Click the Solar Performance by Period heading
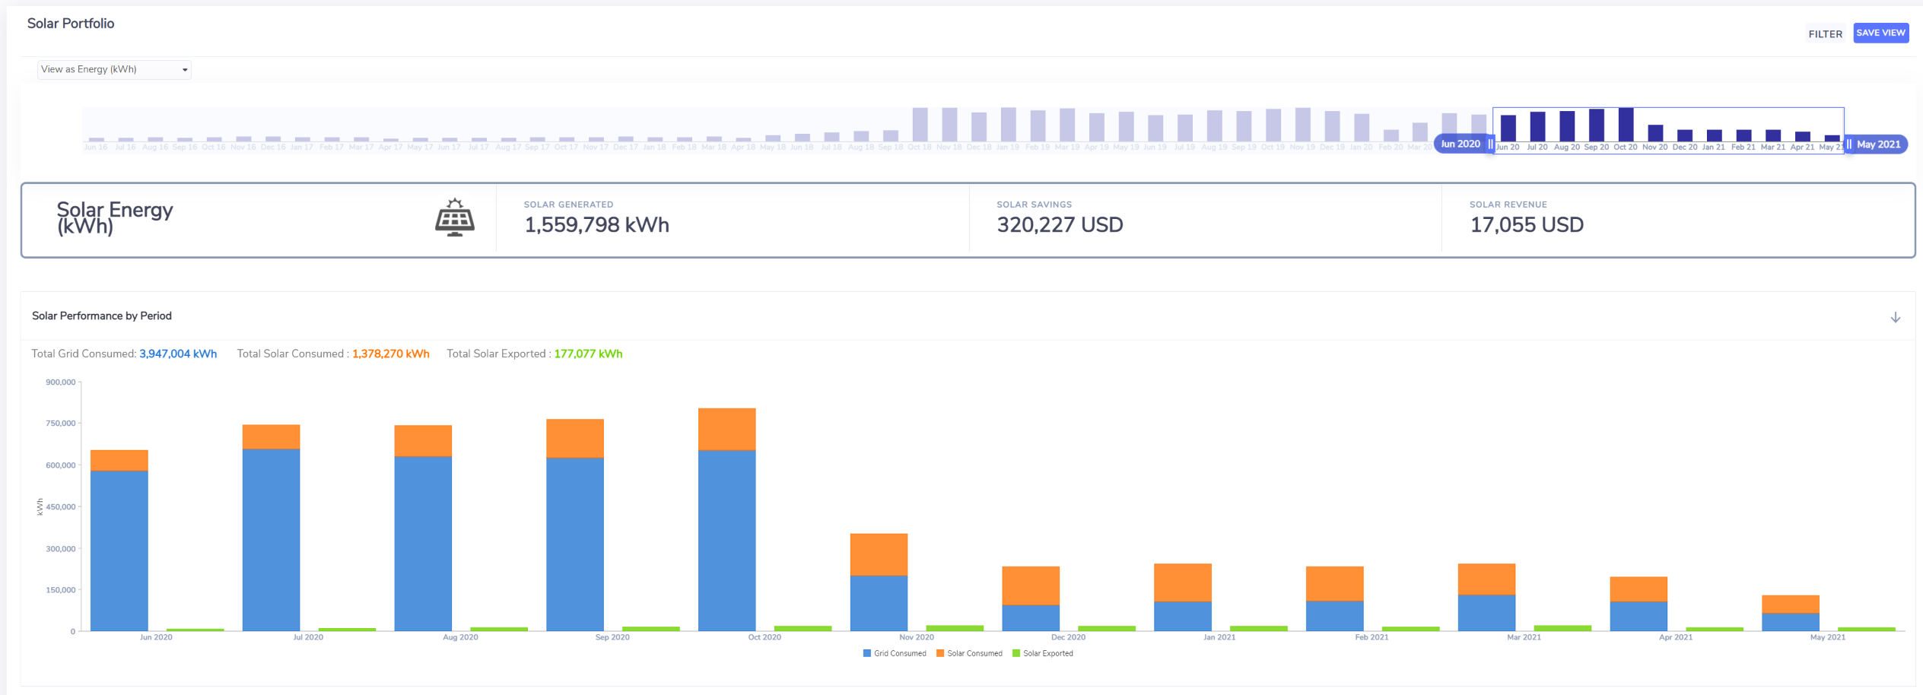Viewport: 1923px width, 695px height. click(x=102, y=316)
